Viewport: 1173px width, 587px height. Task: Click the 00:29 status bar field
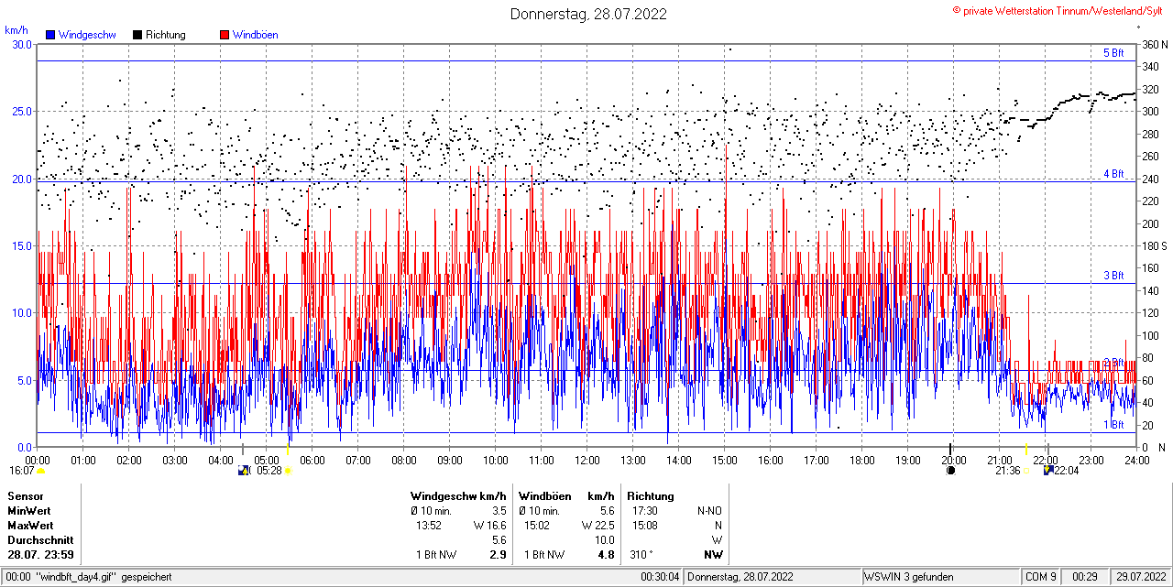(1085, 577)
